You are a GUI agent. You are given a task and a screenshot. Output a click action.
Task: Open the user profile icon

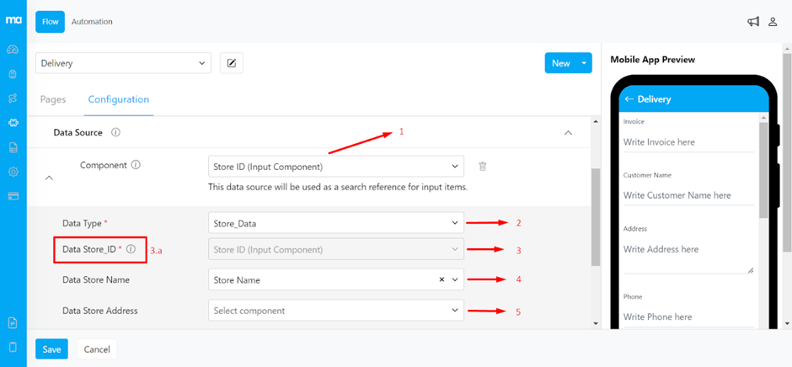pos(773,22)
